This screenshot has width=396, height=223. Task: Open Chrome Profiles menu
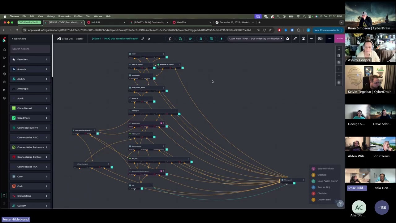pos(78,16)
